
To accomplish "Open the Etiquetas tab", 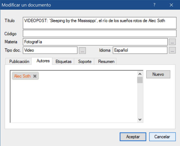I will tap(63, 61).
